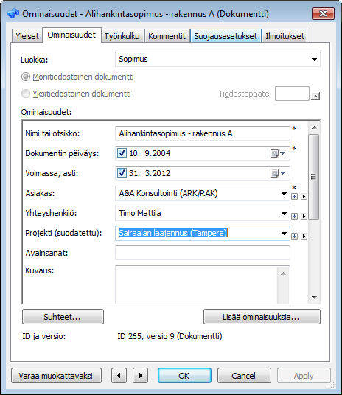Uncheck the Voimassa, asti date checkbox
Screen dimensions: 342x395
click(122, 172)
